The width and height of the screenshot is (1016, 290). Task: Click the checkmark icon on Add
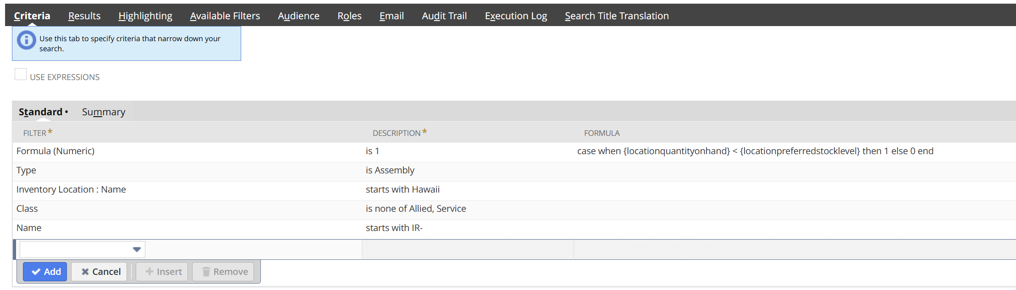(x=36, y=272)
